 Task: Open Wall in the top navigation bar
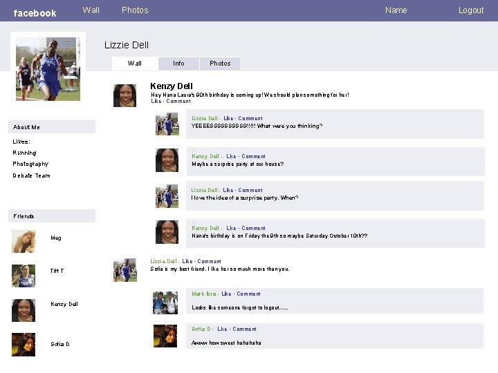pyautogui.click(x=91, y=10)
